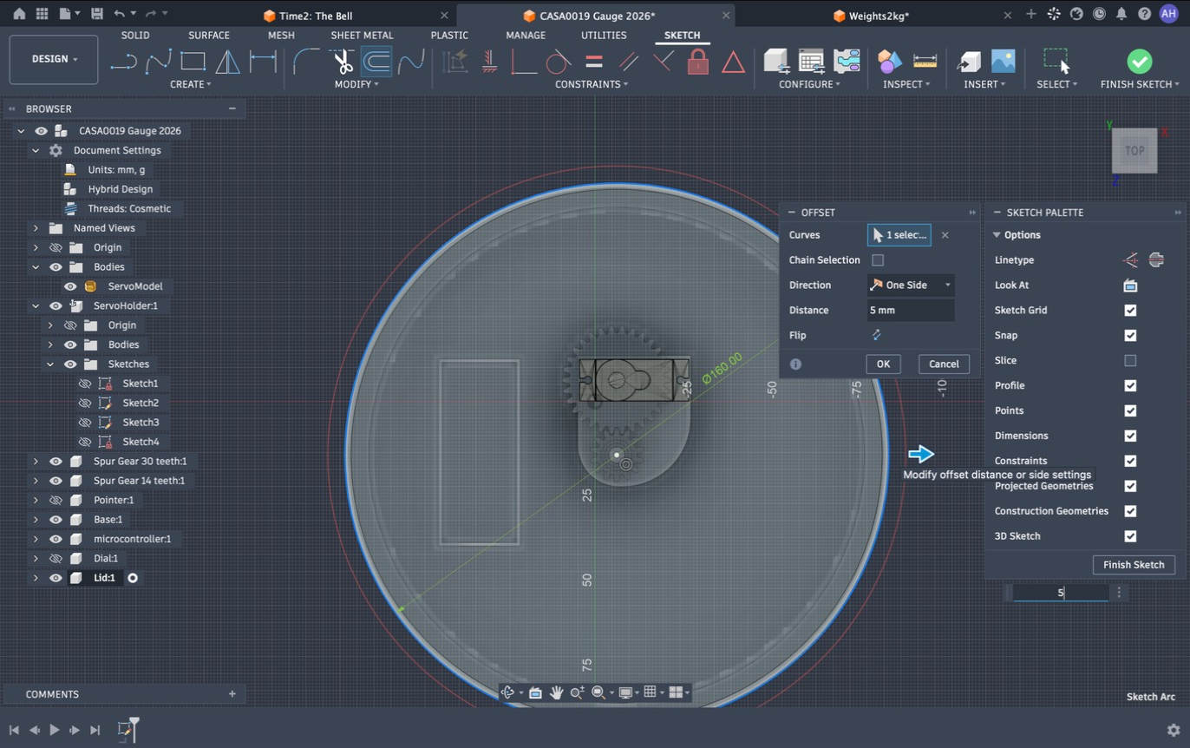Click OK in the Offset dialog
Image resolution: width=1190 pixels, height=748 pixels.
883,364
